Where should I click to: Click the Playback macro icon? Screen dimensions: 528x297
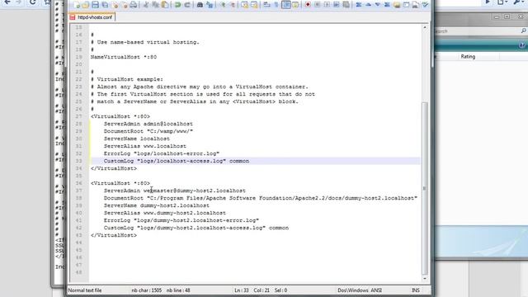[327, 5]
